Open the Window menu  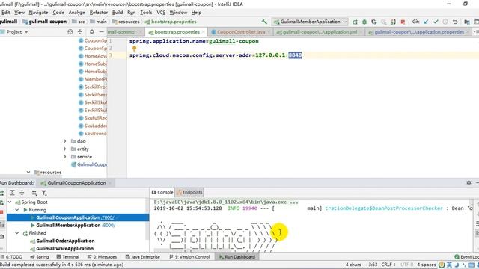pos(178,13)
